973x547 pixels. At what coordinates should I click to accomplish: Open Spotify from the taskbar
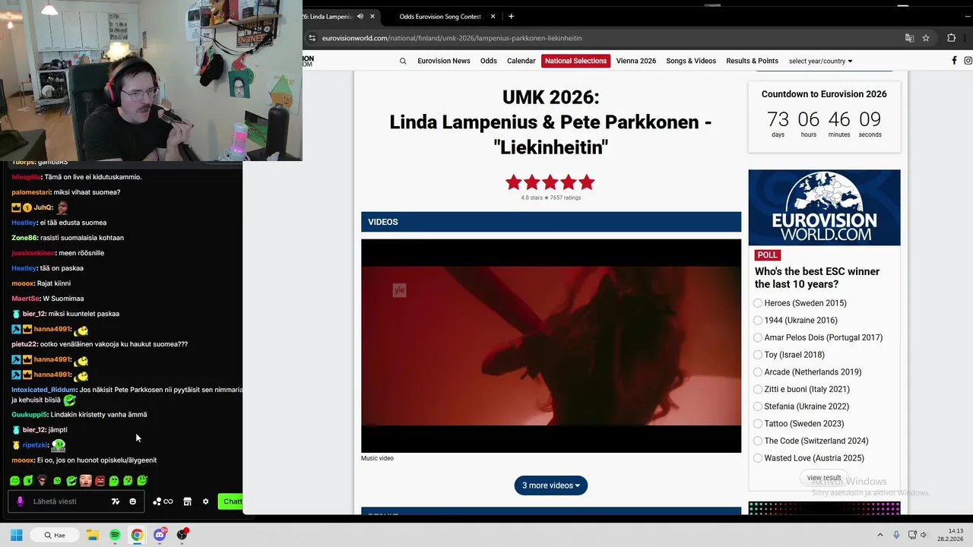(115, 535)
